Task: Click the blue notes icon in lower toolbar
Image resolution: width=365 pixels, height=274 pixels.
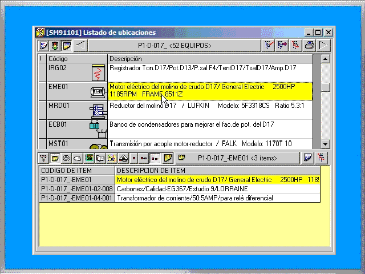Action: coord(307,158)
